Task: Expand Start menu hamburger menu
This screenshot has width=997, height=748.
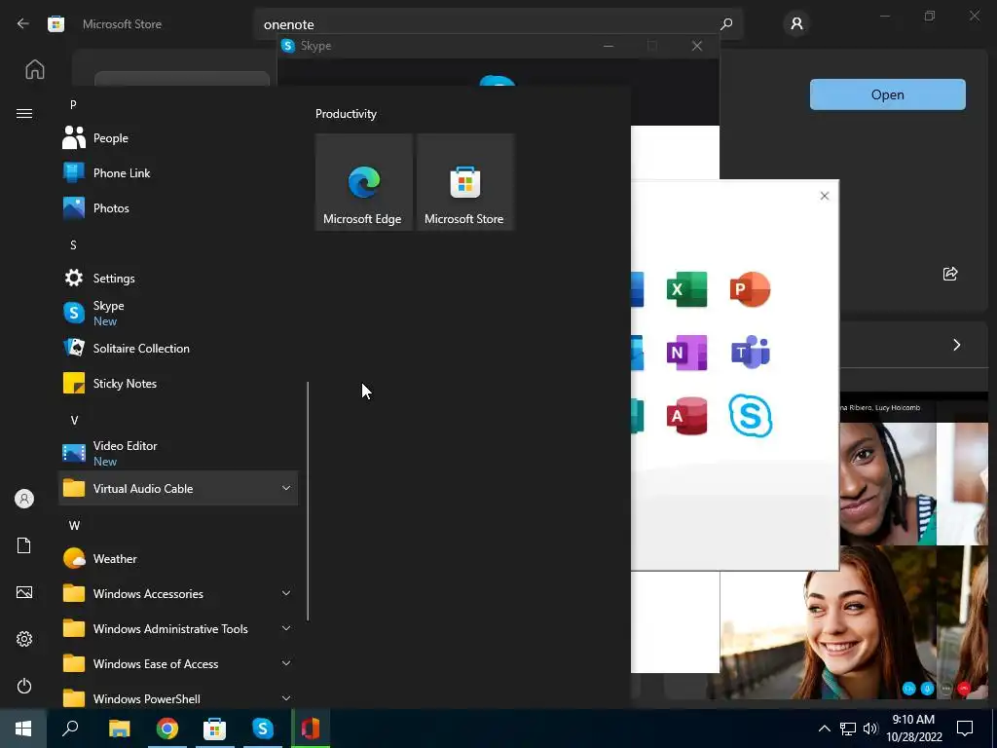Action: point(24,113)
